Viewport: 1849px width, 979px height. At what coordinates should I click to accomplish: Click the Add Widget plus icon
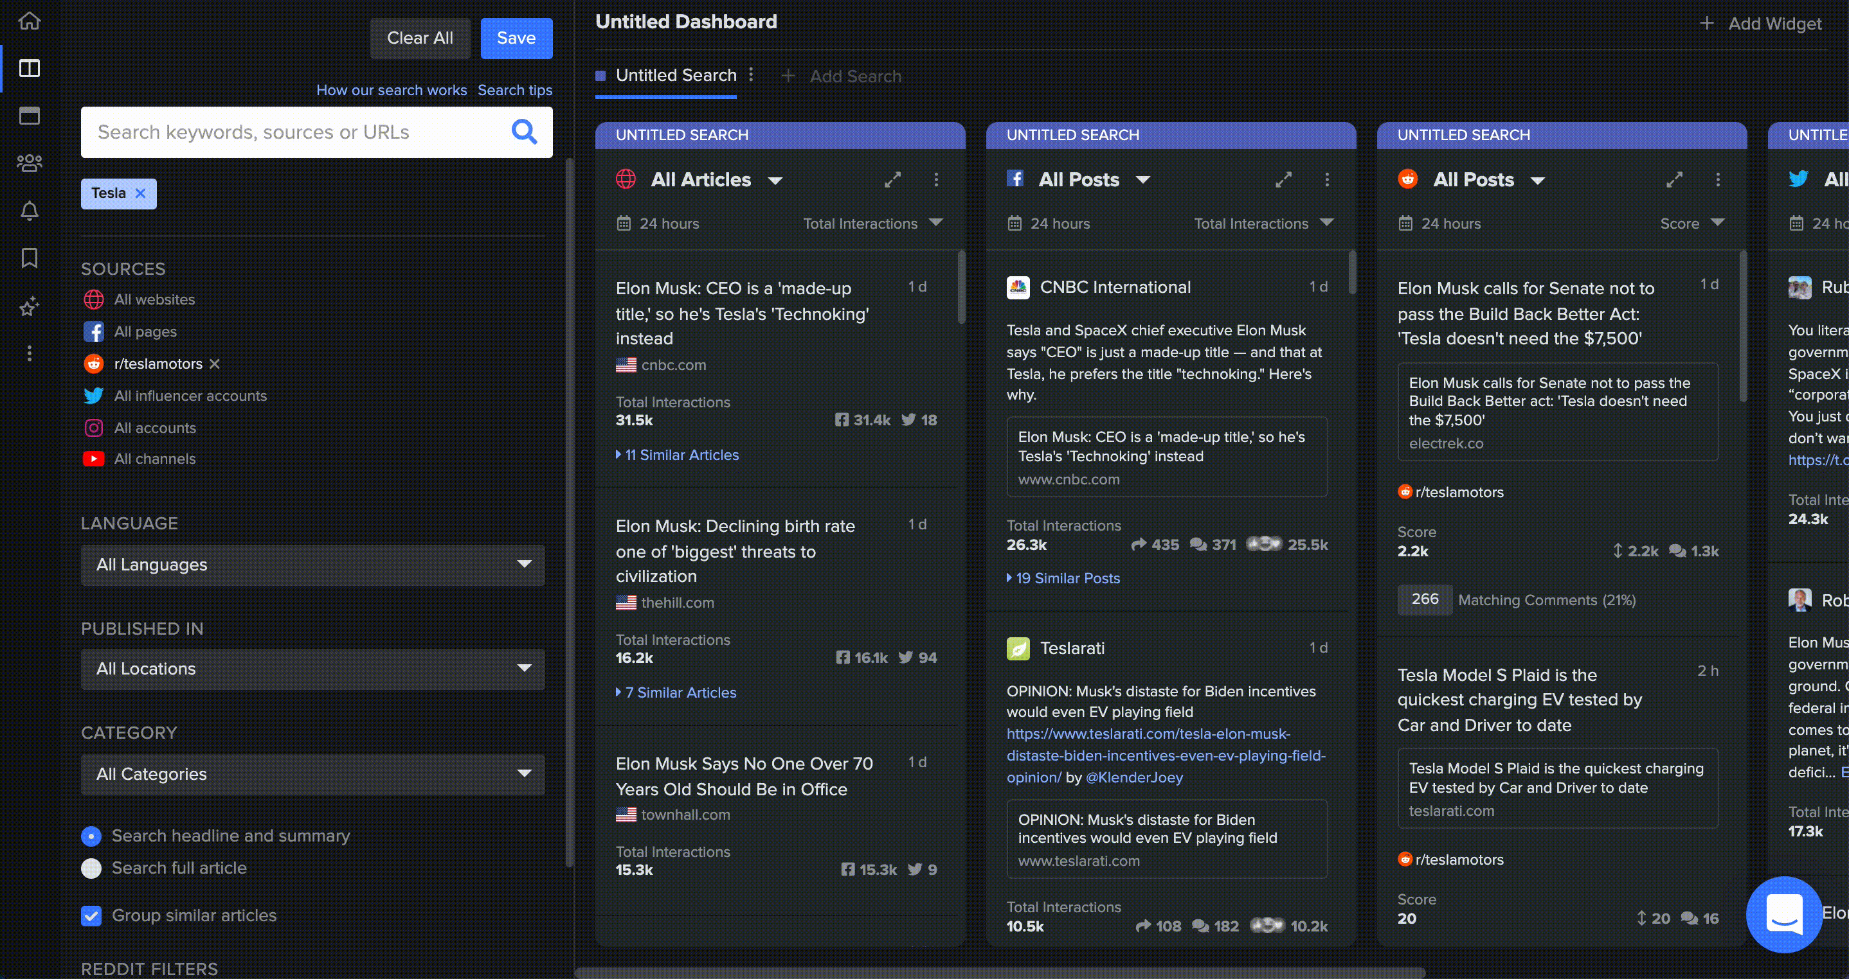(x=1707, y=23)
